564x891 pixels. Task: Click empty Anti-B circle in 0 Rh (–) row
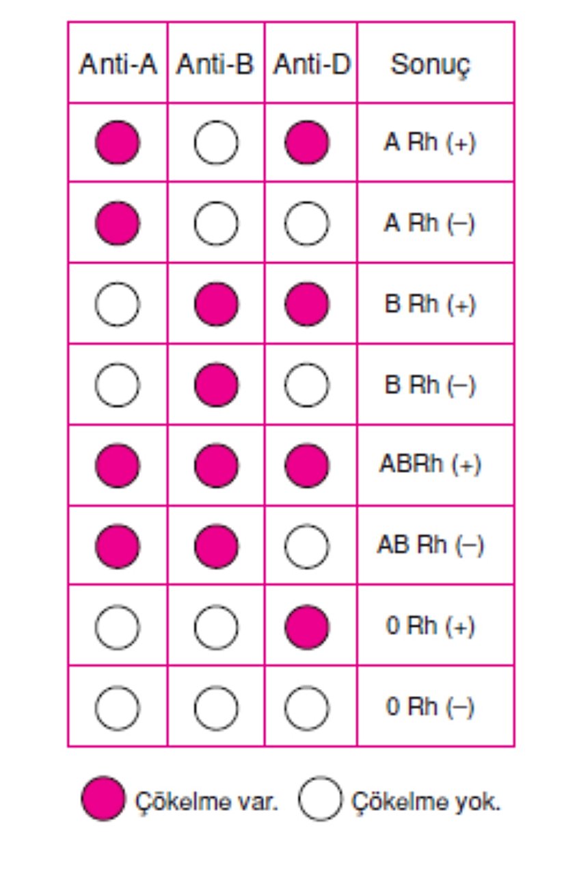216,707
